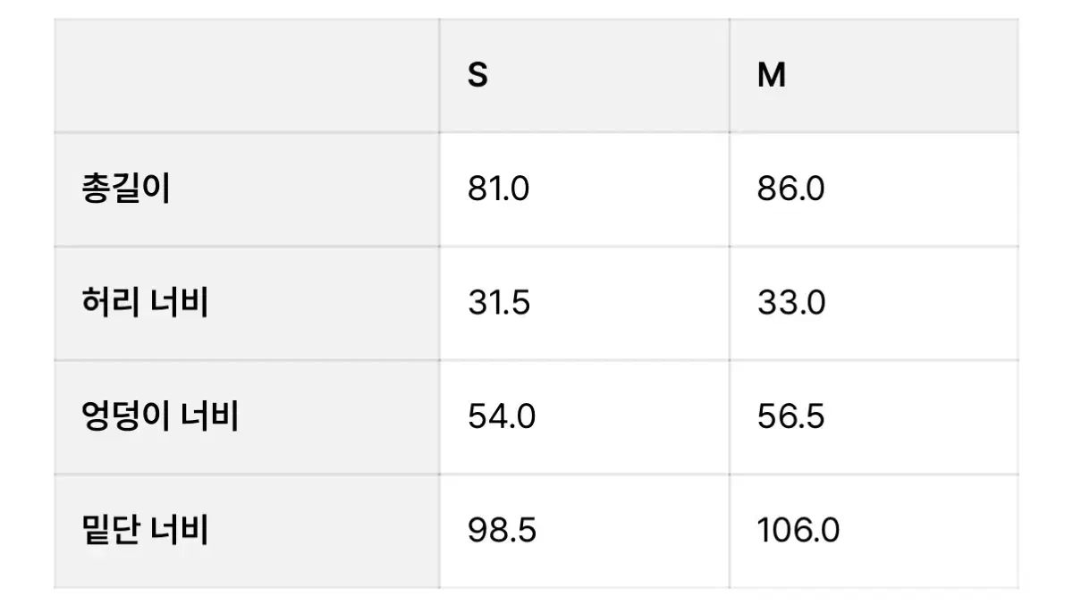Click the 56.5 hip width value
The image size is (1073, 613).
[x=790, y=416]
